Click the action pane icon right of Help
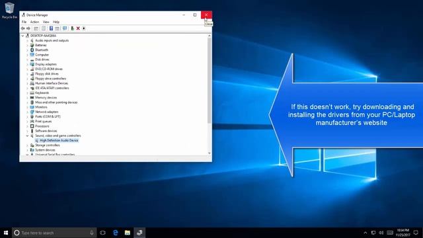Screen dimensions: 423x238 click(58, 28)
